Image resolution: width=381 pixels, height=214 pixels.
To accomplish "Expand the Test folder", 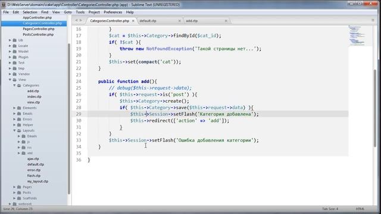I will (10, 62).
